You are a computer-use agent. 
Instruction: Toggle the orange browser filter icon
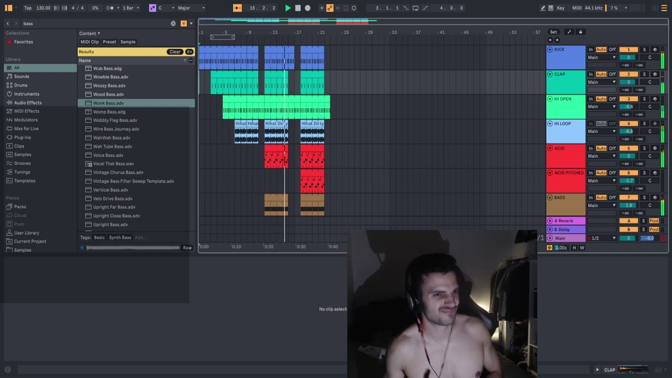[x=183, y=23]
